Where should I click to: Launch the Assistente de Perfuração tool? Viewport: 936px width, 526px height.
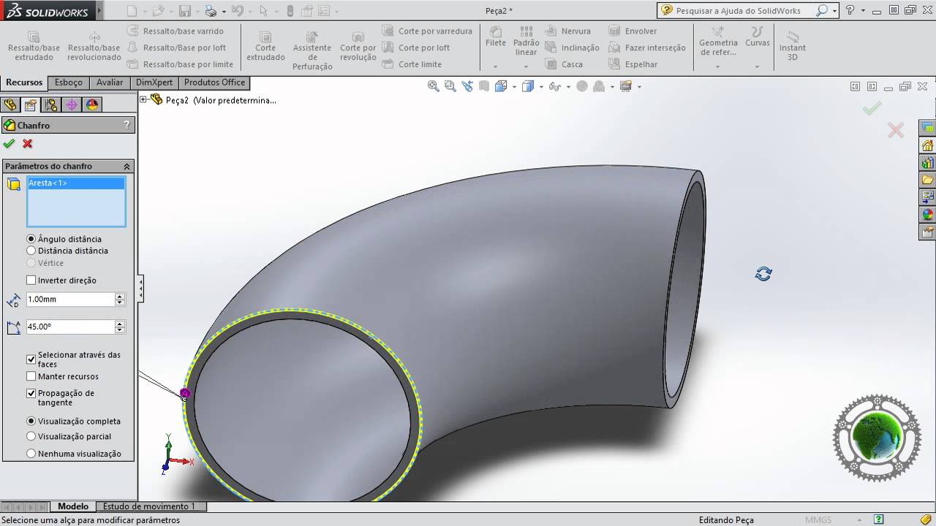tap(312, 50)
